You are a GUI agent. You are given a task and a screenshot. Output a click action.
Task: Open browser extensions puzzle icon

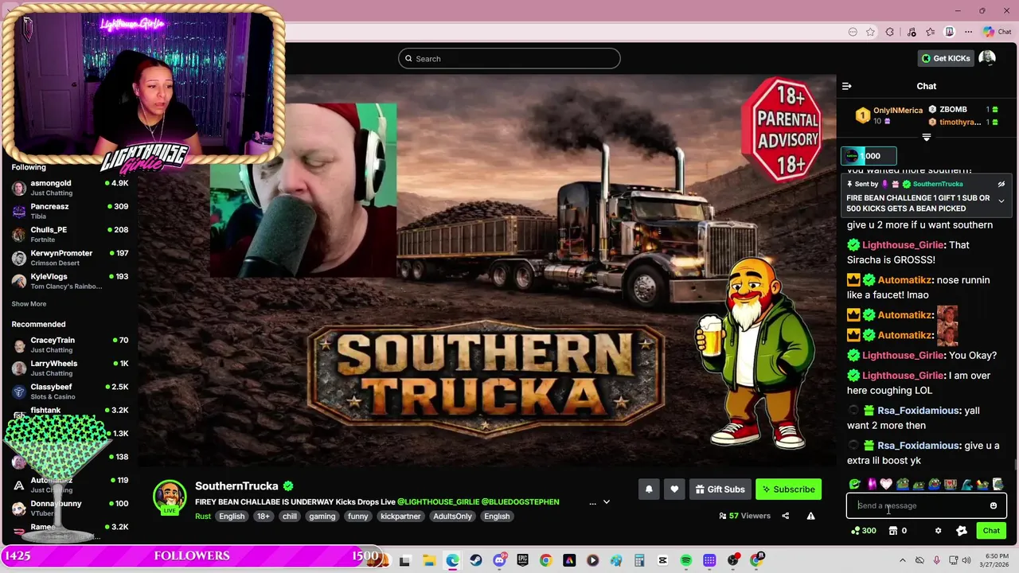coord(890,32)
